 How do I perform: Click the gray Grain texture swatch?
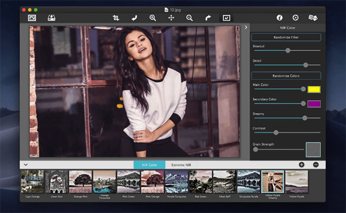tap(313, 150)
